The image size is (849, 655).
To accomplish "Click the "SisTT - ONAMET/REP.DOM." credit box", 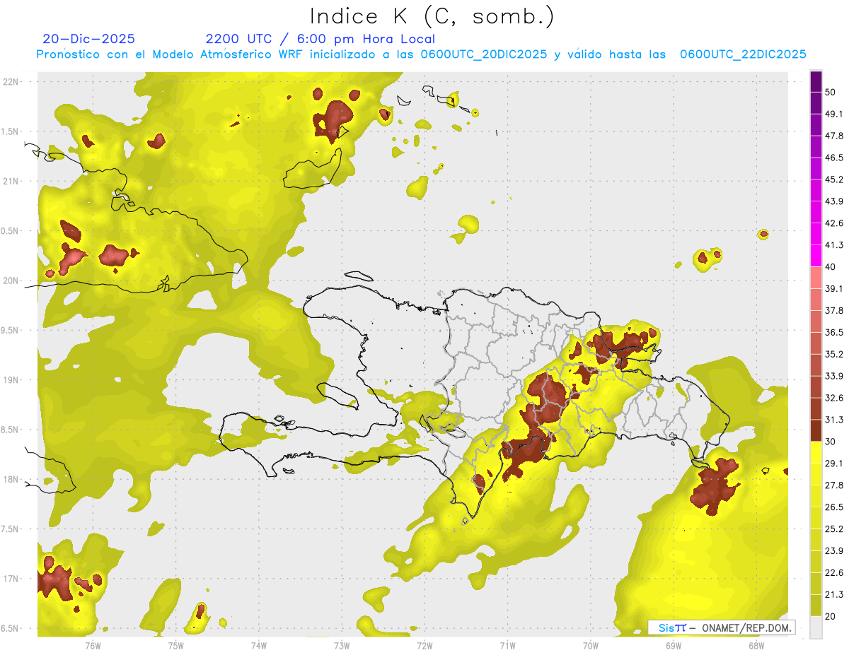I will tap(722, 627).
